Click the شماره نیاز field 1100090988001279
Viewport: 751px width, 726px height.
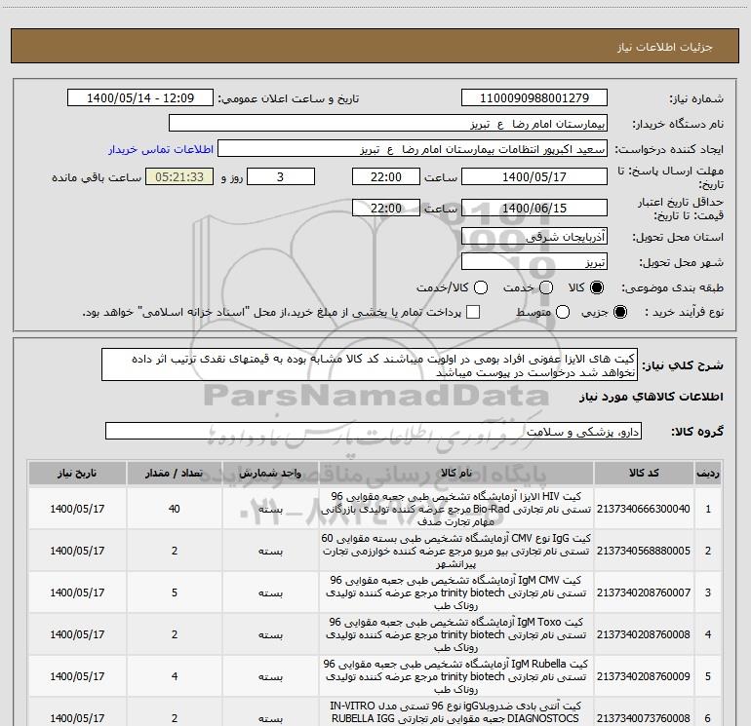coord(534,98)
